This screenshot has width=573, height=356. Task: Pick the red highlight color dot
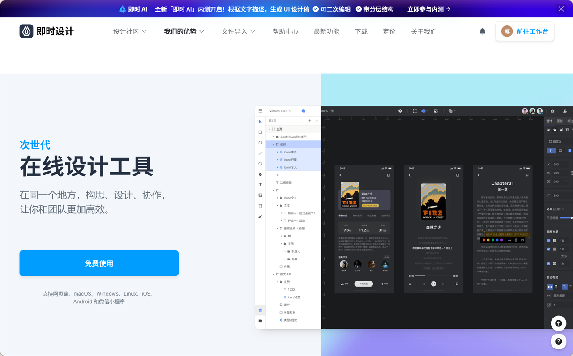click(483, 240)
